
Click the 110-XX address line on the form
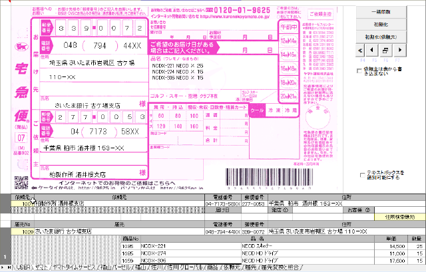62,77
